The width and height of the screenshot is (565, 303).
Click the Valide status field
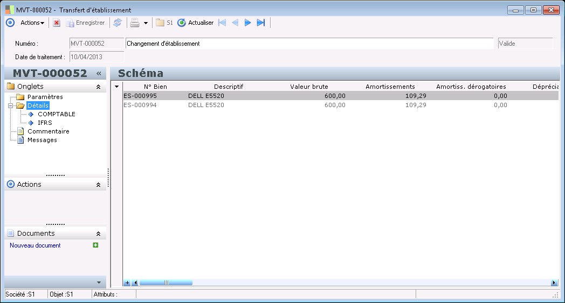tap(525, 43)
